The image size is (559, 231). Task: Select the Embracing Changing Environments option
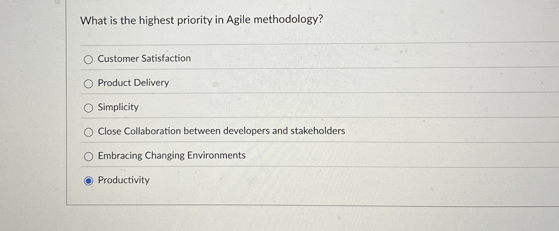(89, 156)
